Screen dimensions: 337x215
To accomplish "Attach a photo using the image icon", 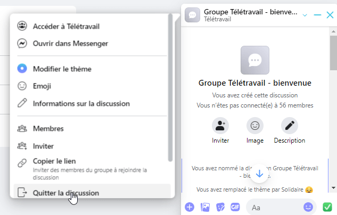I will 204,207.
